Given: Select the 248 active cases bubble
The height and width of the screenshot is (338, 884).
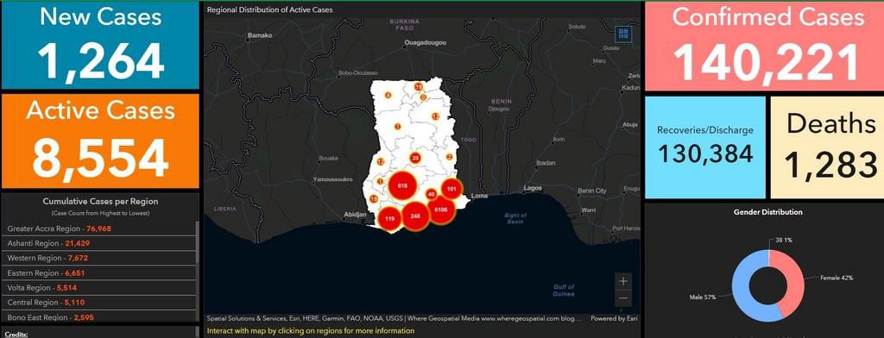Looking at the screenshot, I should click(415, 216).
